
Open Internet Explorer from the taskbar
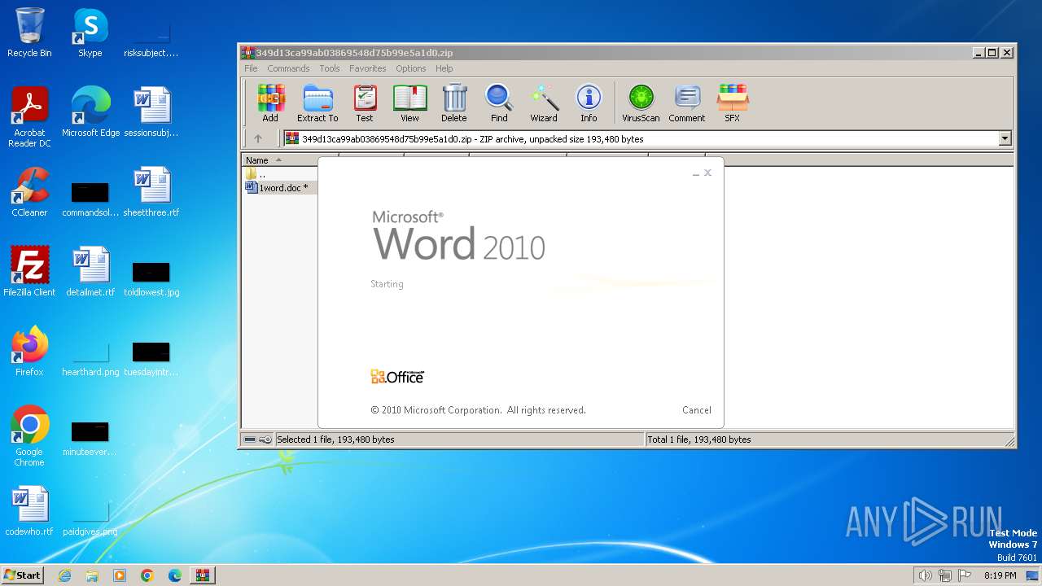coord(64,575)
